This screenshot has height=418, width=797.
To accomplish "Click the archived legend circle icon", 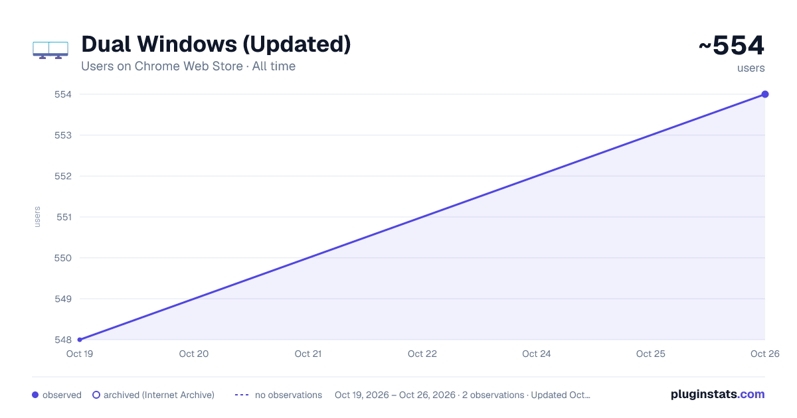I will 96,395.
